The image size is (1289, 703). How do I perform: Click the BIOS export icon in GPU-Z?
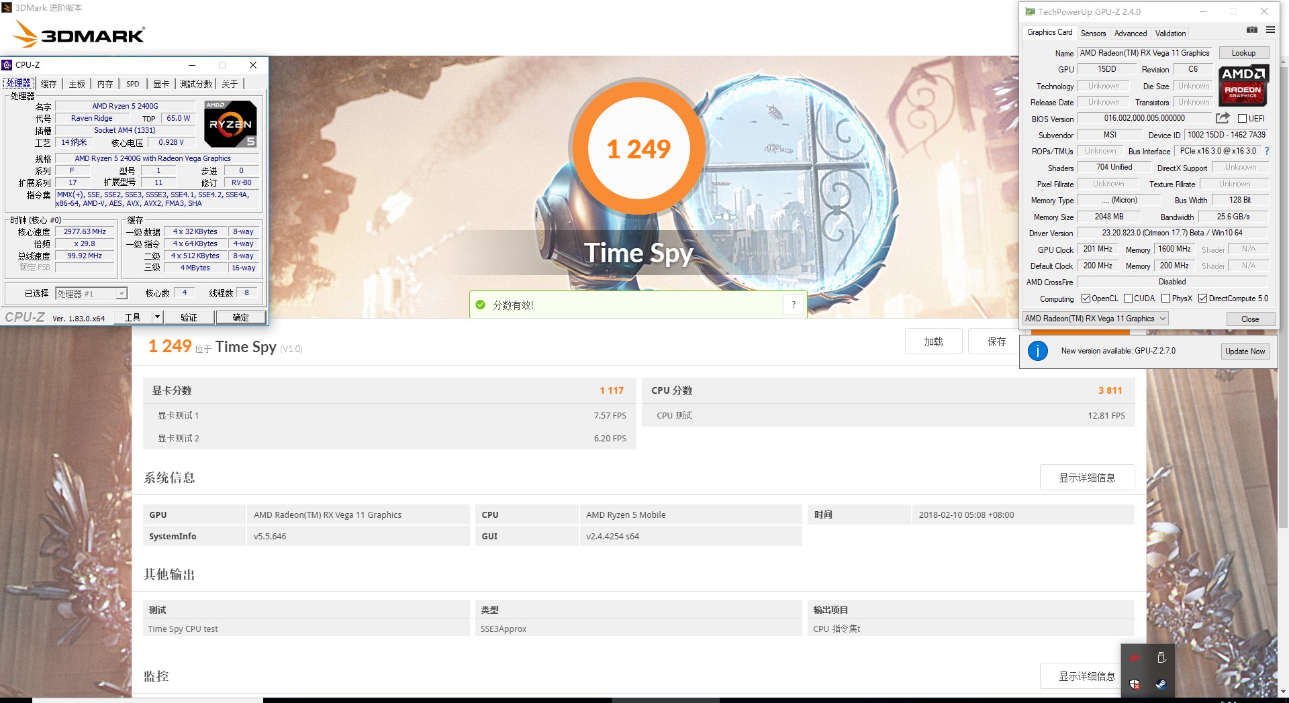[1223, 118]
